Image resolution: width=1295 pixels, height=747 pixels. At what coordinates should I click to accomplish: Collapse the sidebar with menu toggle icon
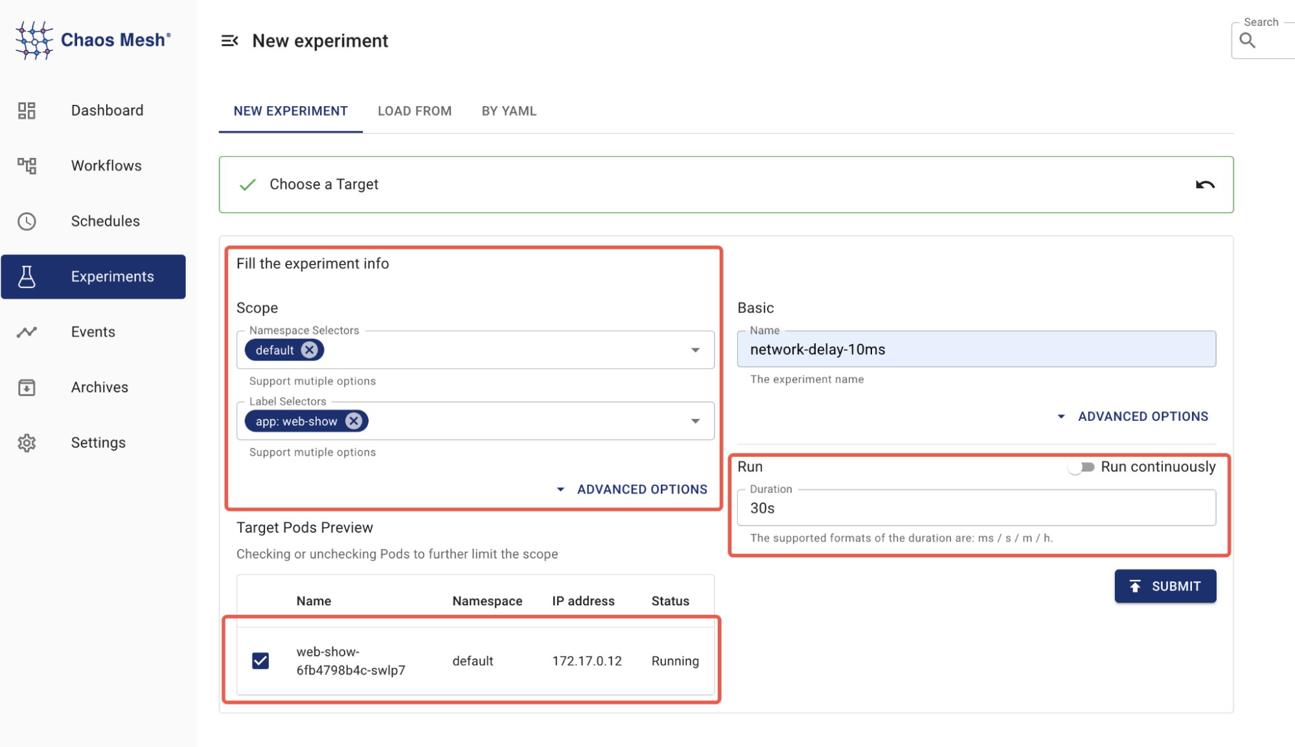pos(229,41)
